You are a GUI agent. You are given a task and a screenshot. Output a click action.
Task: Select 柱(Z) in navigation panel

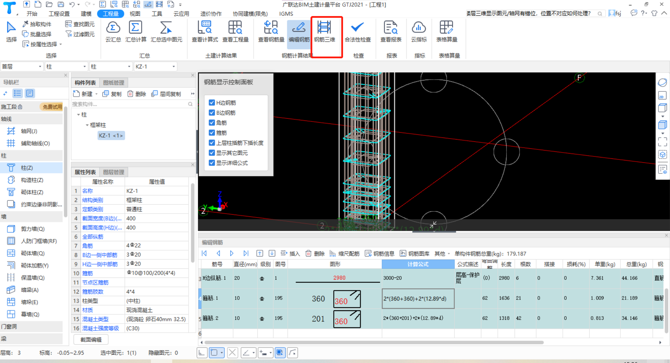coord(31,168)
